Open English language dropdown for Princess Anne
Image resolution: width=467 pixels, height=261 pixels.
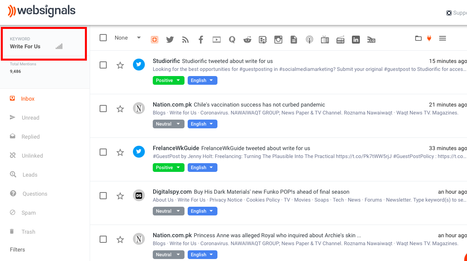coord(202,254)
